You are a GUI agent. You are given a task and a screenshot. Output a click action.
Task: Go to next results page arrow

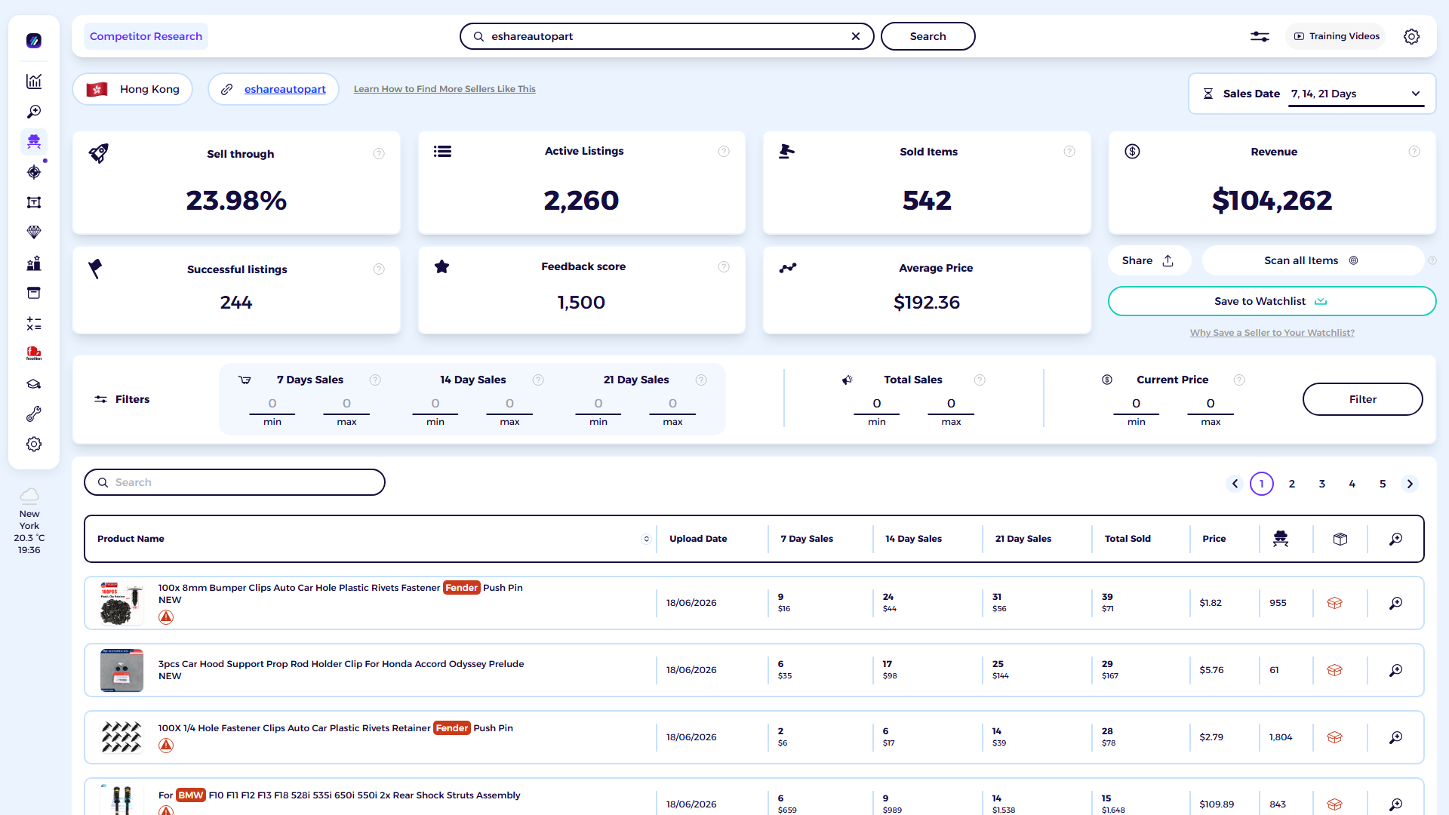tap(1410, 484)
